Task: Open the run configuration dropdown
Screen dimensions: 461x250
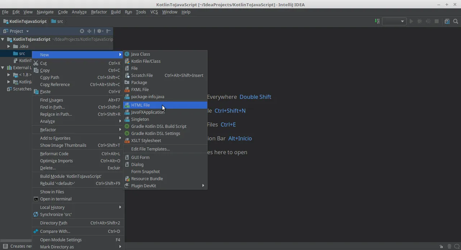Action: tap(394, 21)
